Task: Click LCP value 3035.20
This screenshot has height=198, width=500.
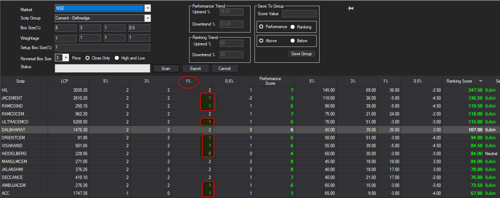Action: pyautogui.click(x=80, y=90)
